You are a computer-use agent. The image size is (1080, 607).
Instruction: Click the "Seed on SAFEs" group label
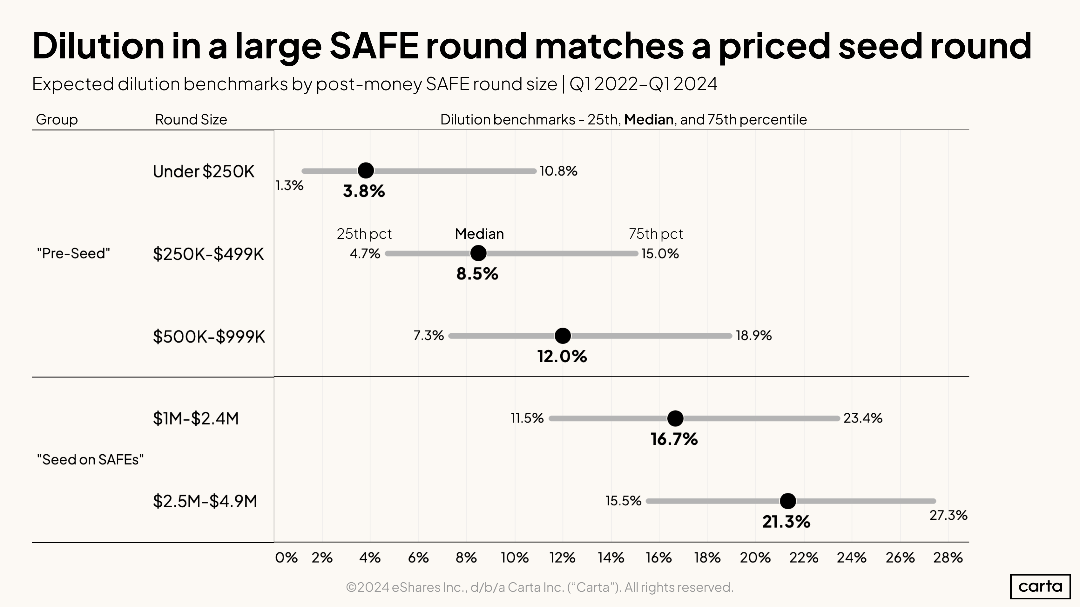point(90,460)
